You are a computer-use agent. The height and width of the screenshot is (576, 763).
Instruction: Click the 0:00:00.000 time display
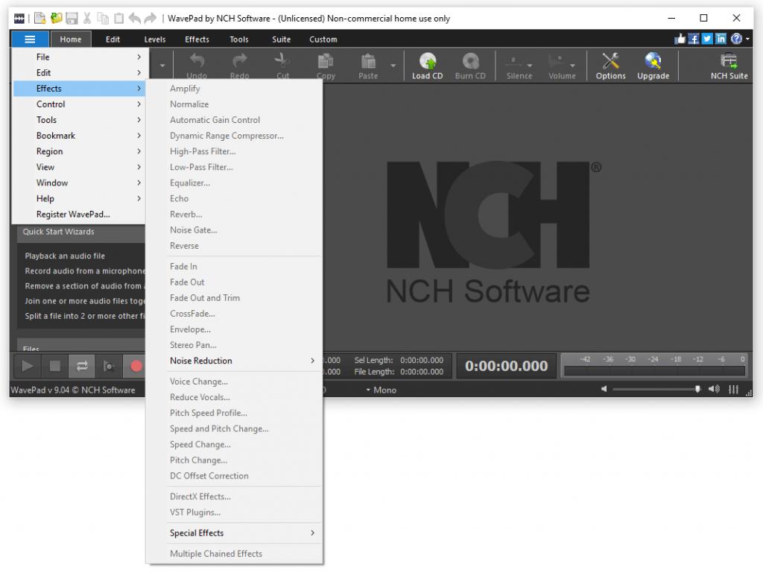coord(506,366)
